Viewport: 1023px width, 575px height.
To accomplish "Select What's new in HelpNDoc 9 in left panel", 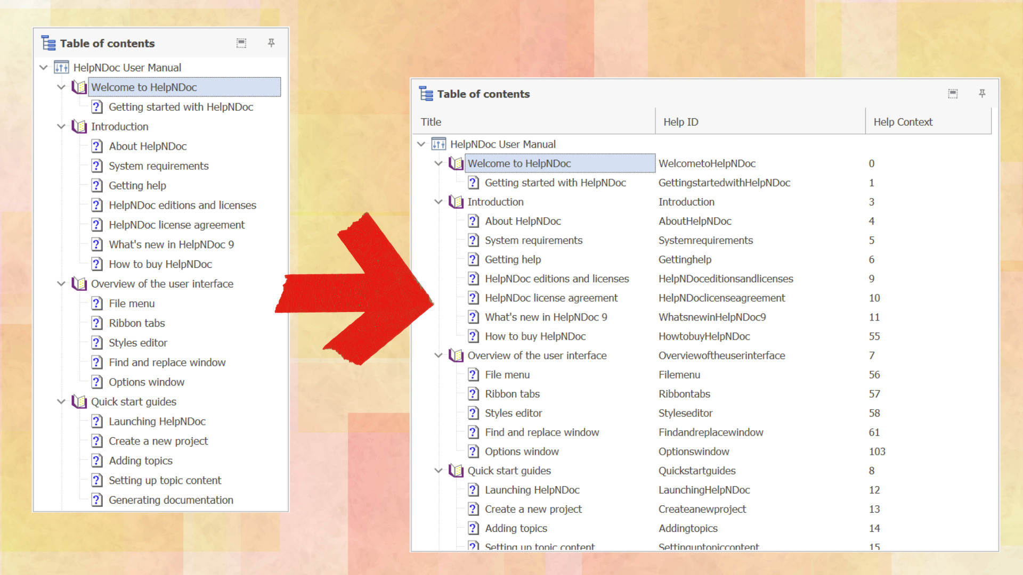I will 172,244.
